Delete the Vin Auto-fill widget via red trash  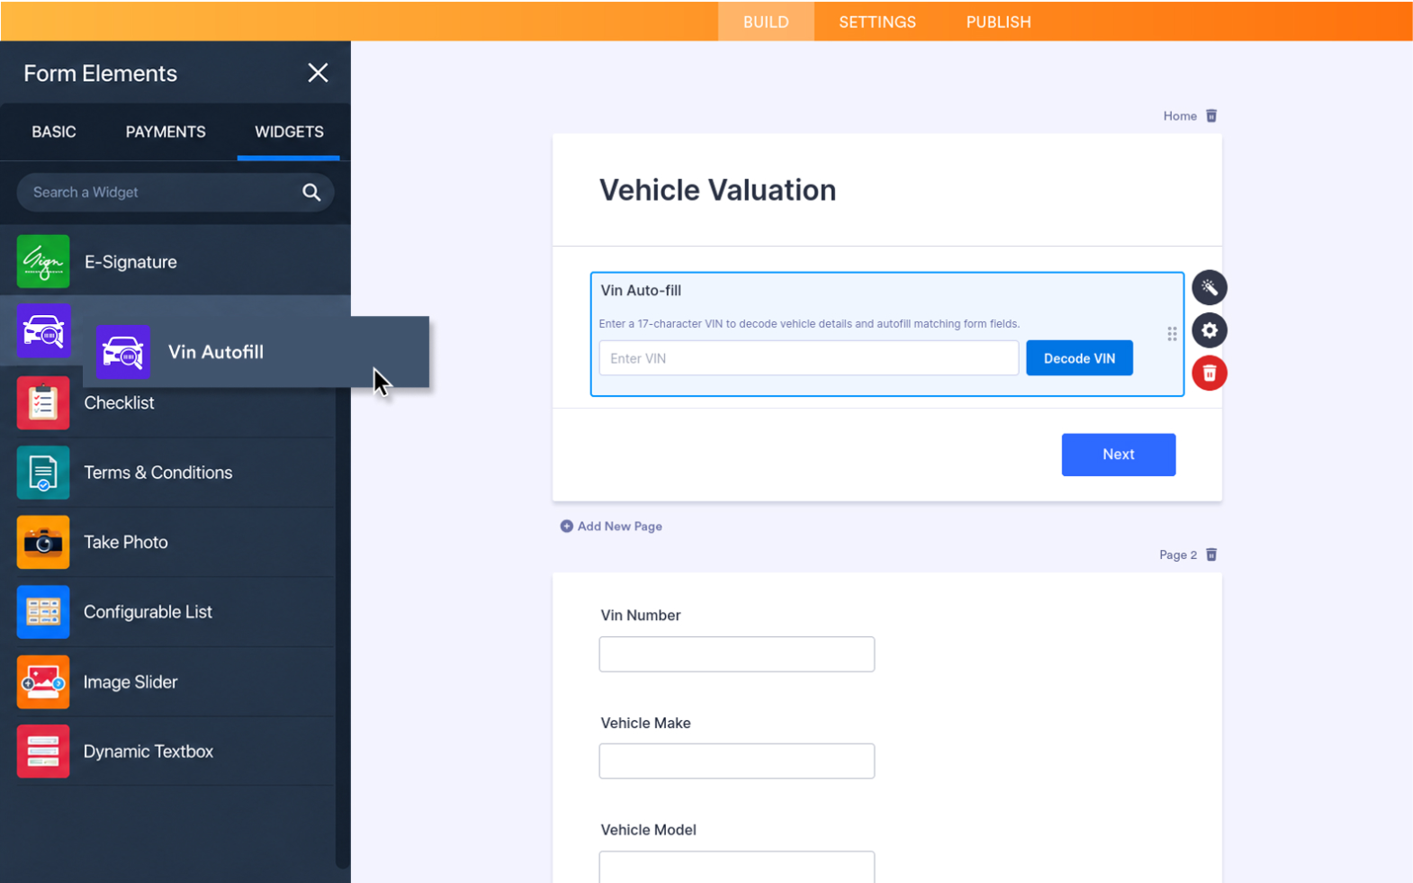pyautogui.click(x=1209, y=373)
